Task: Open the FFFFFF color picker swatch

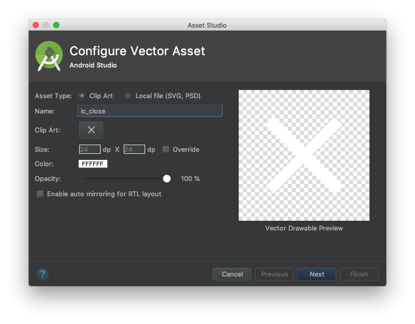Action: point(93,164)
